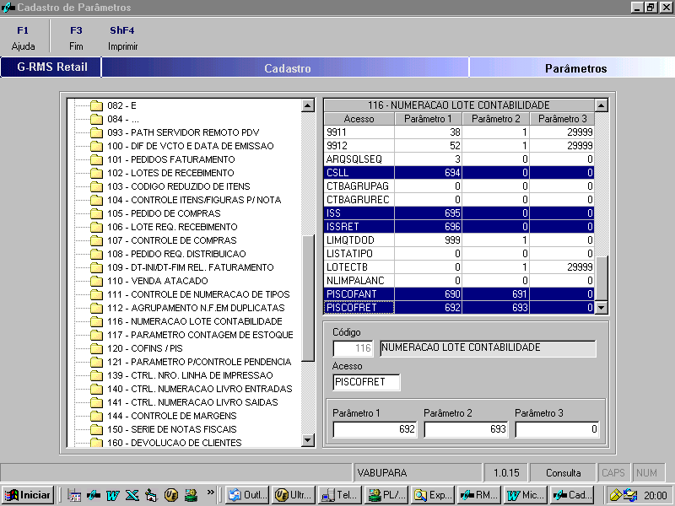Image resolution: width=675 pixels, height=506 pixels.
Task: Click the tree list scroll up arrow
Action: click(308, 105)
